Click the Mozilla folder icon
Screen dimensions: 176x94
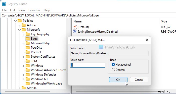coord(24,88)
